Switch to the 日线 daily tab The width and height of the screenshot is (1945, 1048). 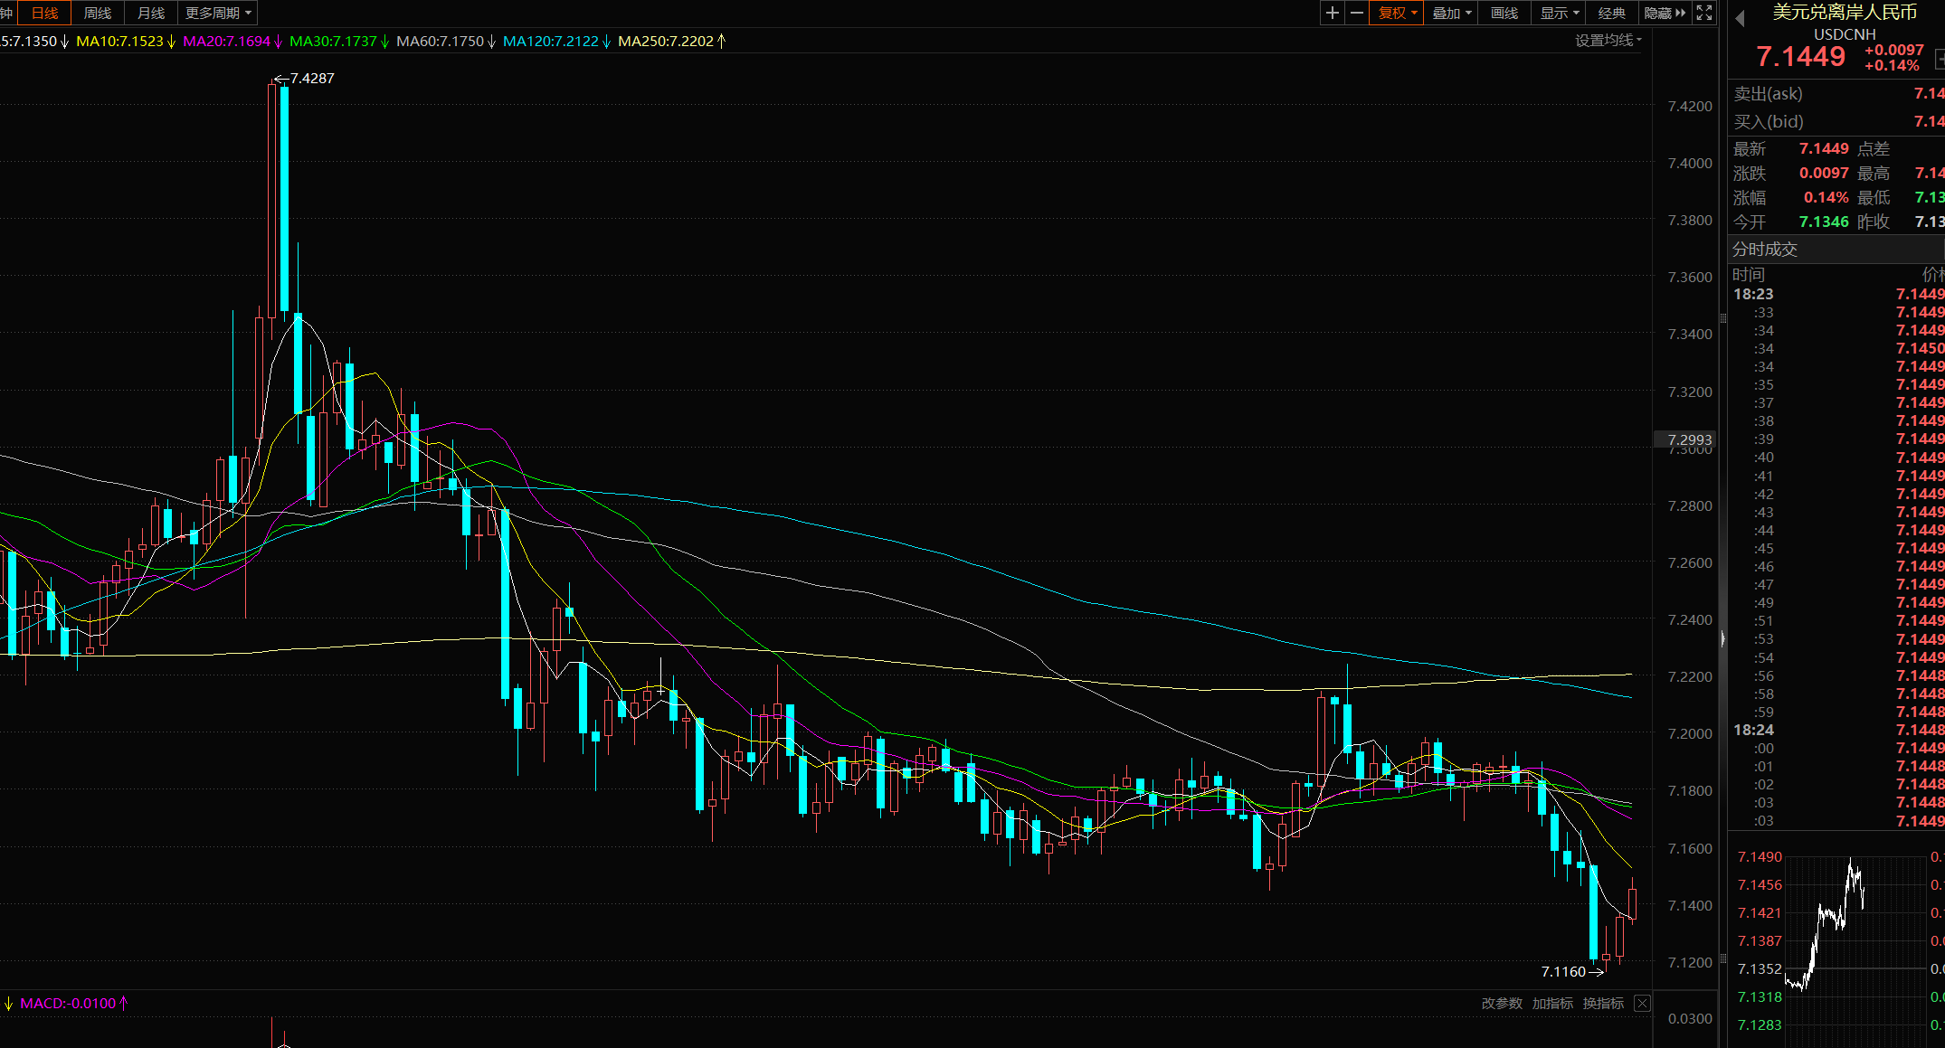tap(44, 13)
